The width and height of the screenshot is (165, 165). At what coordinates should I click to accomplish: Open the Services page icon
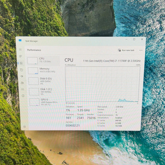point(23,96)
